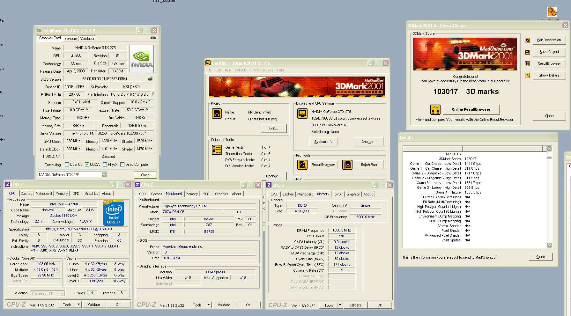Click the Core Speed value 4498.95 MHz
Screen dimensions: 571x316
pos(45,264)
